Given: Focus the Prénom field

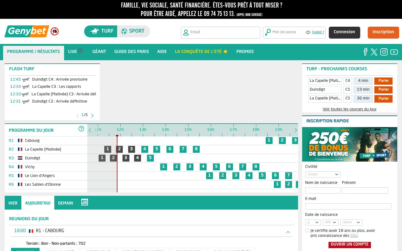Looking at the screenshot, I should tap(365, 190).
